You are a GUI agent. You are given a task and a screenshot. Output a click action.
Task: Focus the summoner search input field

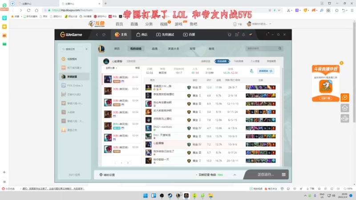pyautogui.click(x=262, y=48)
